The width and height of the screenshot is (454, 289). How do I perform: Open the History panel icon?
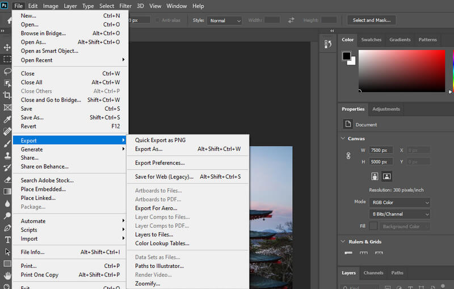[x=327, y=44]
